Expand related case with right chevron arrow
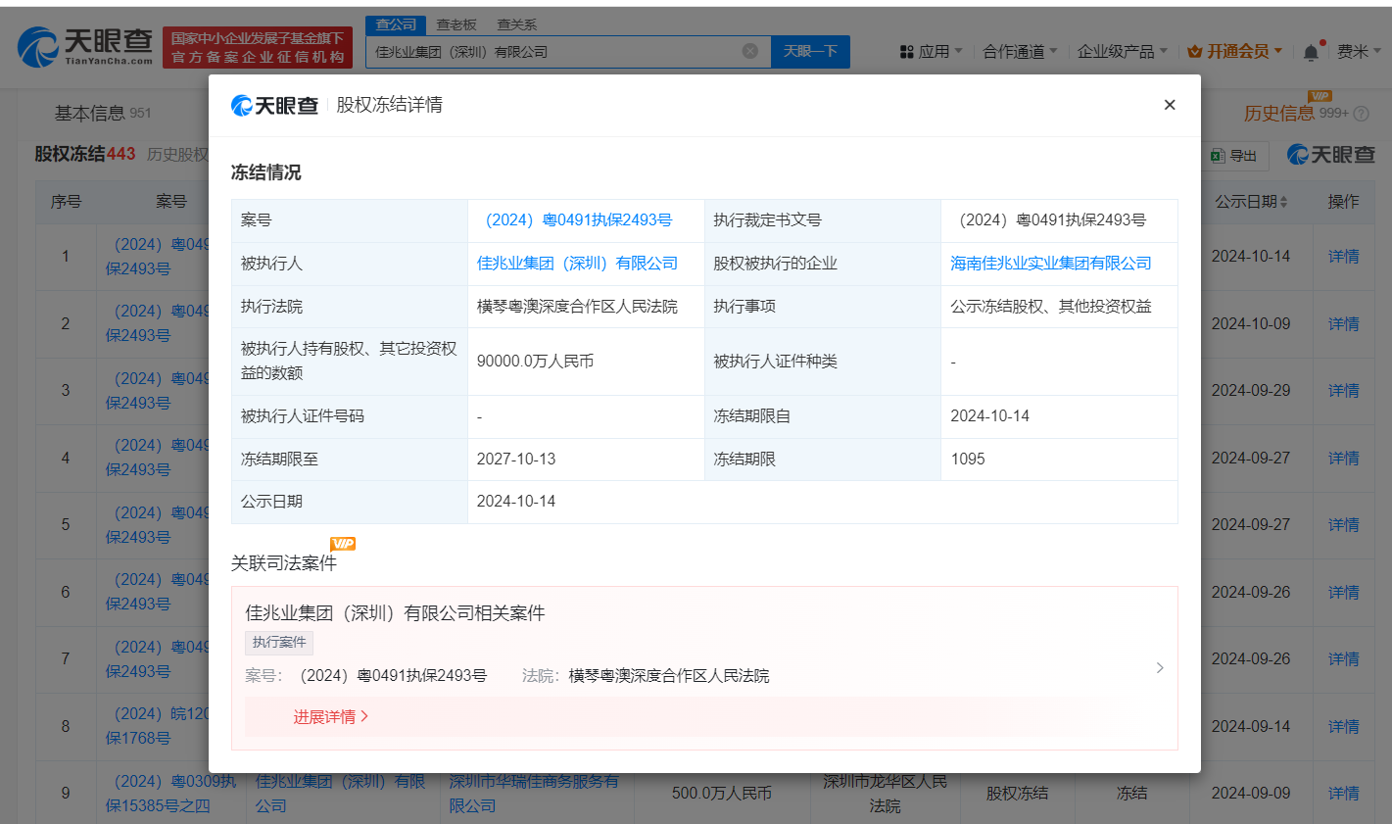 click(1159, 667)
